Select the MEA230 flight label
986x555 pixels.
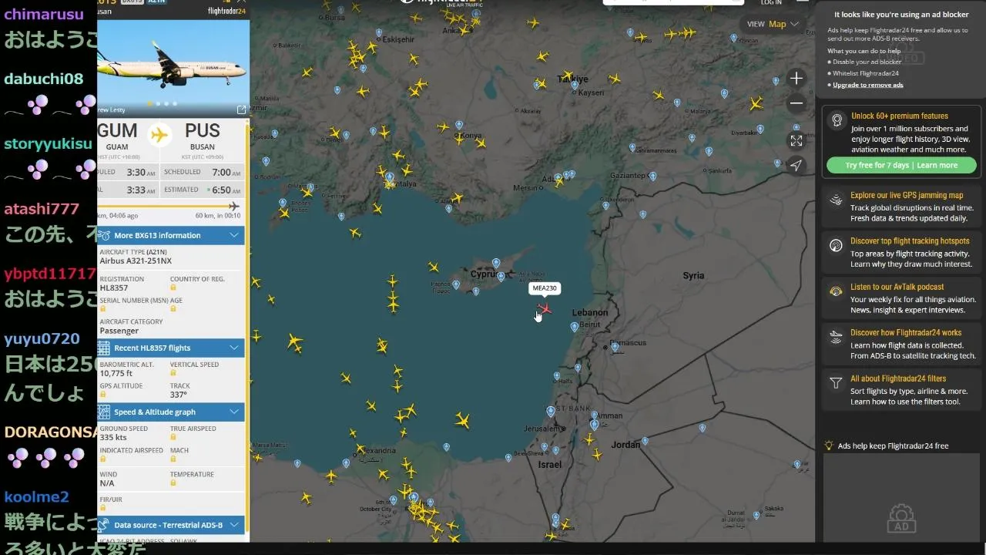point(545,288)
